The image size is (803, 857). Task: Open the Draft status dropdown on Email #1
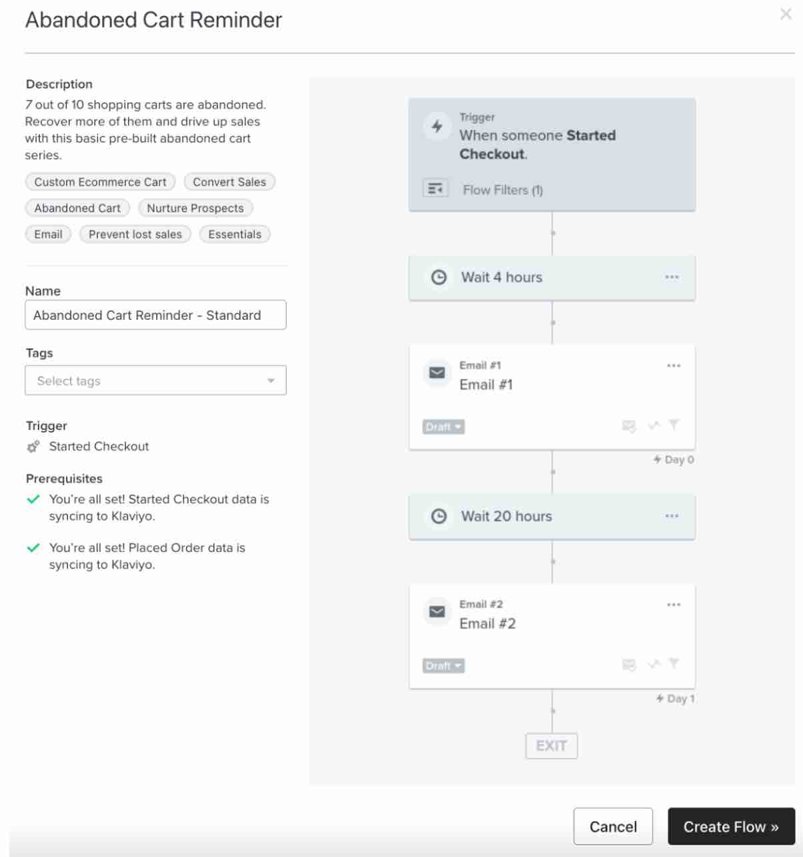[442, 427]
